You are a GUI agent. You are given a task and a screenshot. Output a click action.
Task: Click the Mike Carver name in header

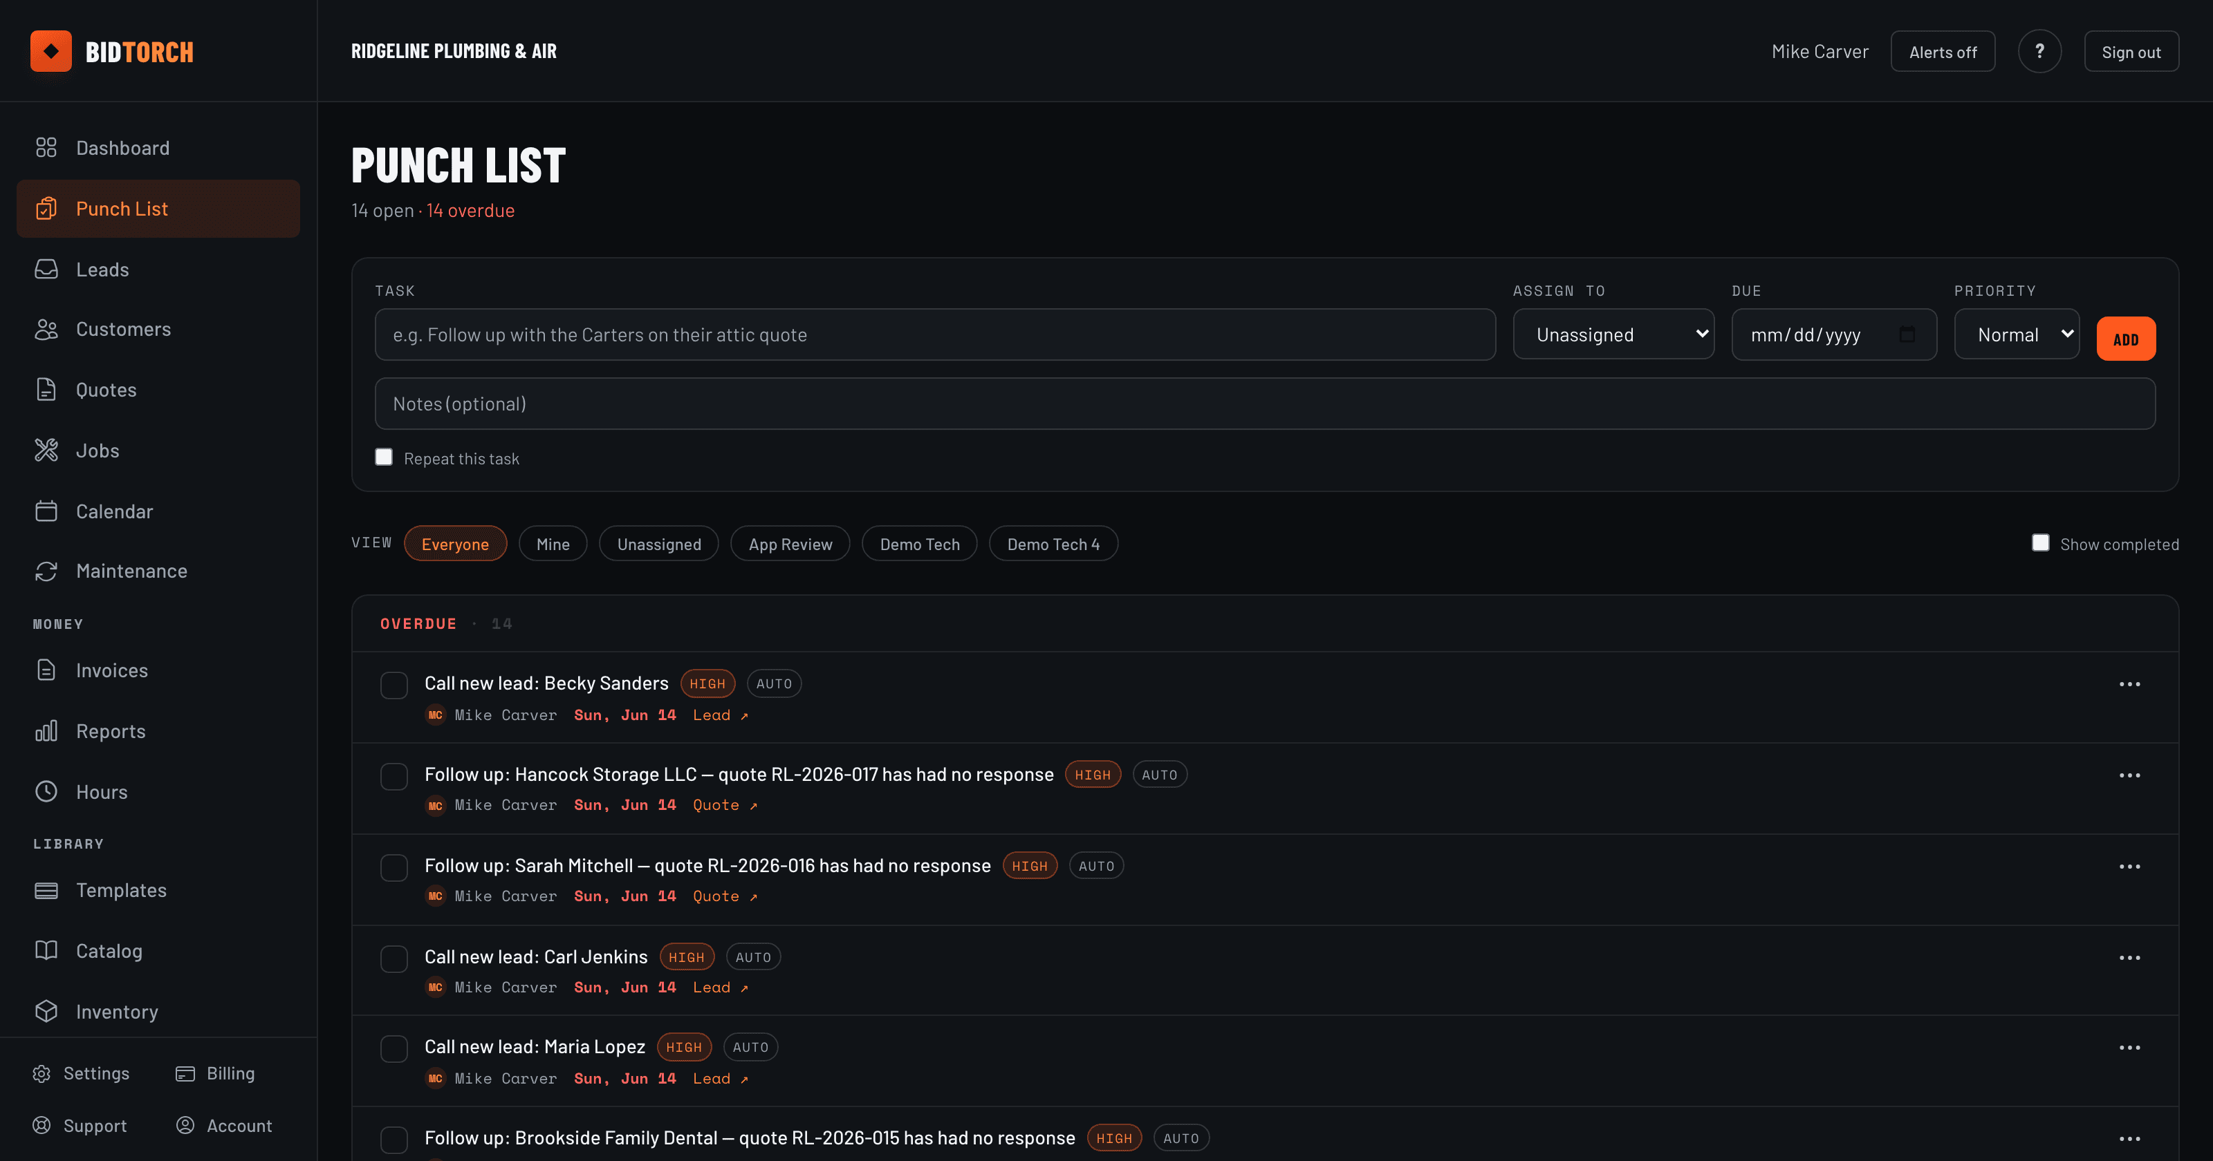[1820, 52]
